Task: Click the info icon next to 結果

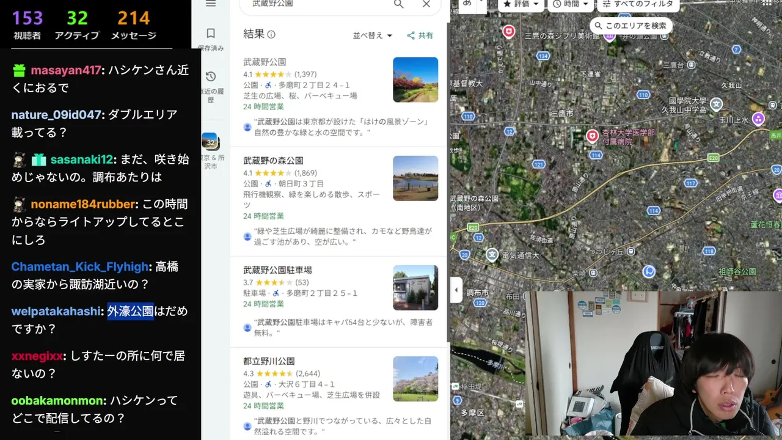Action: tap(271, 34)
